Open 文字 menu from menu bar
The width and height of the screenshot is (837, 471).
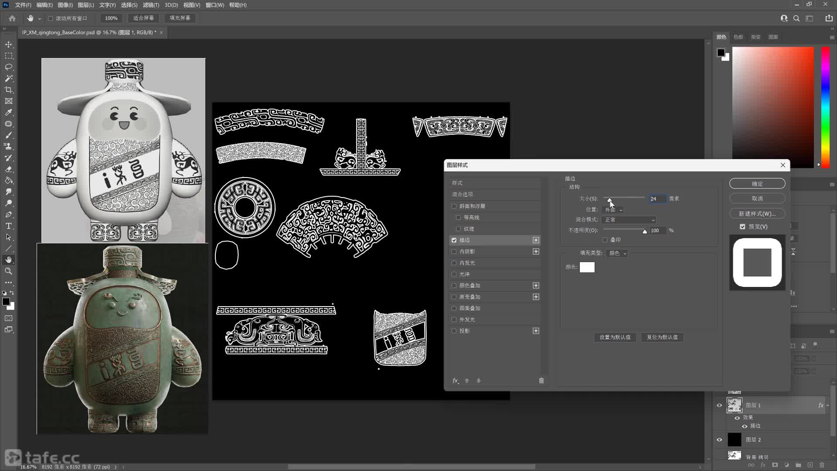coord(104,5)
